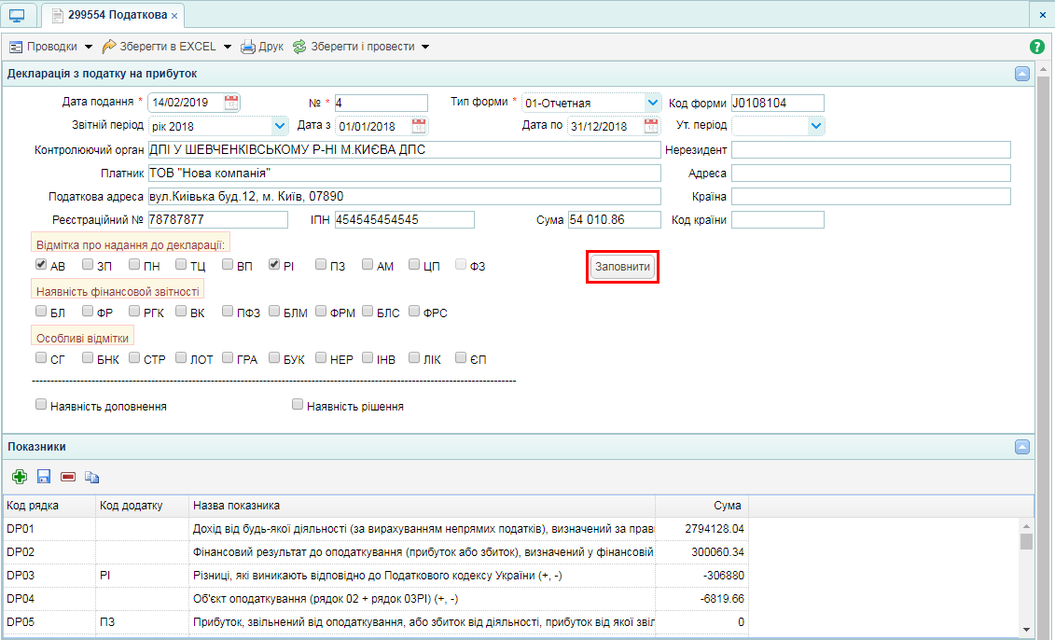Uncheck the АВ checkbox
1055x640 pixels.
(x=41, y=264)
